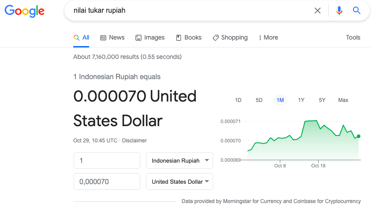This screenshot has height=207, width=371.
Task: Select the 5D chart range
Action: tap(259, 100)
